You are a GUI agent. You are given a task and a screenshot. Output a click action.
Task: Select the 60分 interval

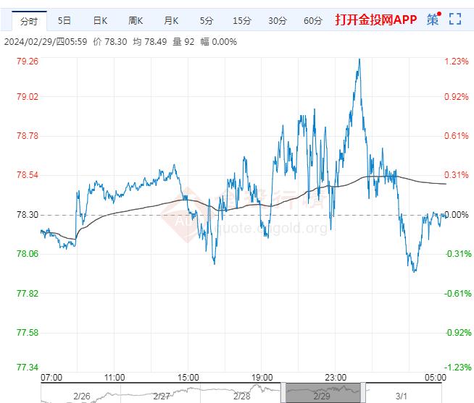point(313,20)
